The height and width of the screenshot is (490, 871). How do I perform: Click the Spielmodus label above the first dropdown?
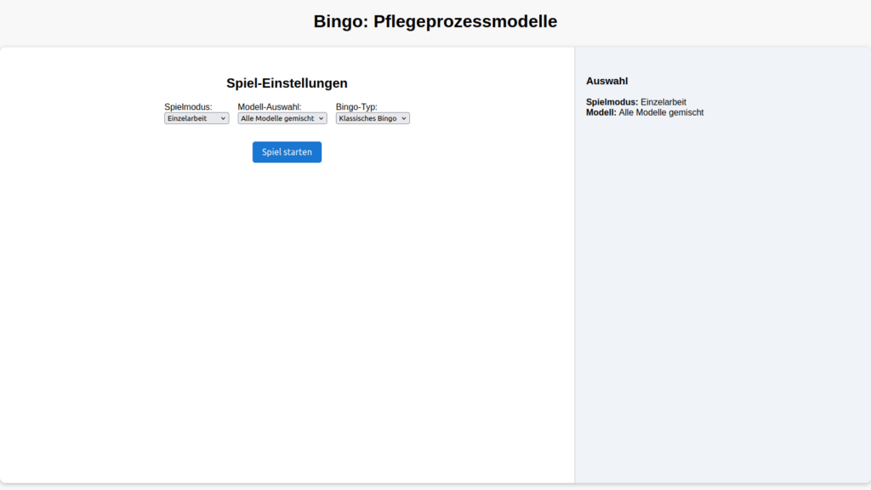188,107
